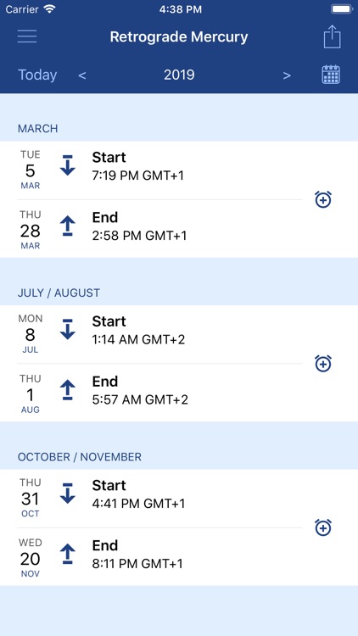Add alarm for July/August retrograde
Viewport: 358px width, 636px height.
click(x=323, y=364)
